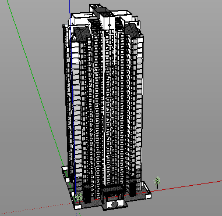Select the left dark sloped roof canopy
The image size is (222, 216).
click(x=82, y=34)
